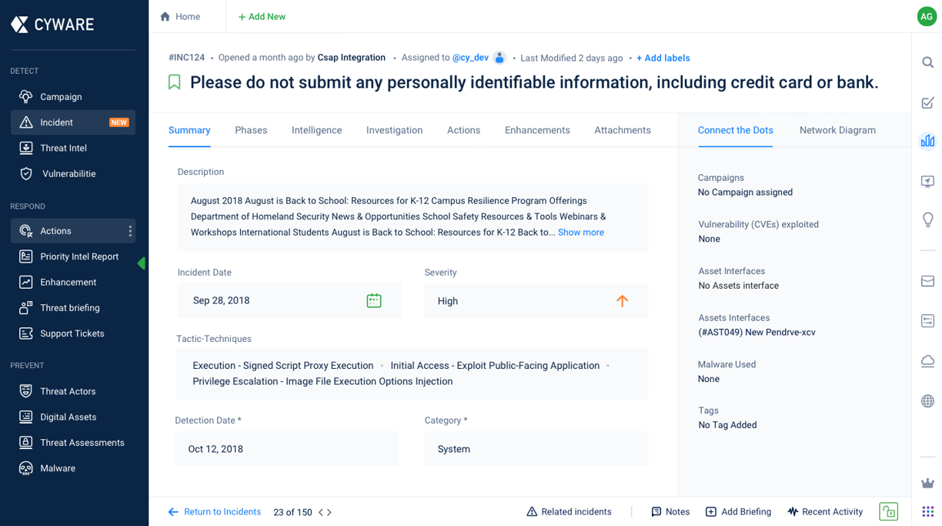Image resolution: width=942 pixels, height=526 pixels.
Task: Open the Incident Date calendar picker
Action: click(374, 300)
